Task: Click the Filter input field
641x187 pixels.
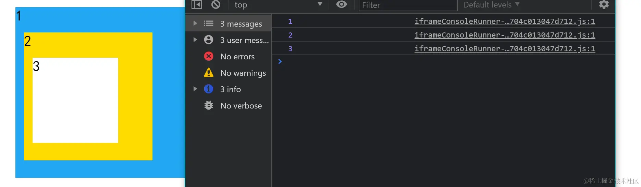Action: [x=408, y=5]
